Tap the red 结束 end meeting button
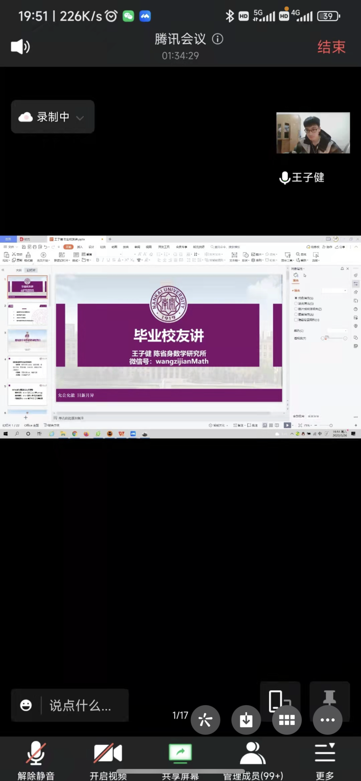This screenshot has height=781, width=361. pyautogui.click(x=331, y=47)
